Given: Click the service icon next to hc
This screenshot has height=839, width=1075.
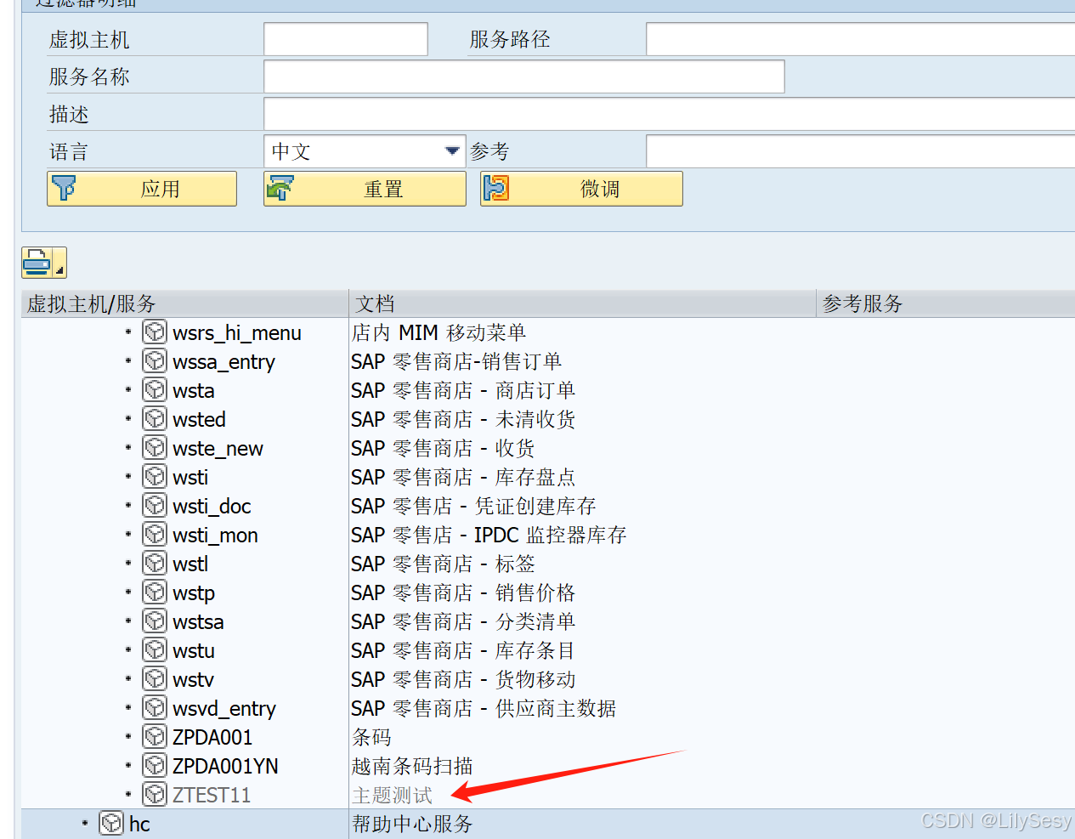Looking at the screenshot, I should (x=110, y=823).
